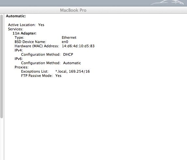Click the Hardware (MAC) Address label
The width and height of the screenshot is (187, 160).
pos(37,46)
